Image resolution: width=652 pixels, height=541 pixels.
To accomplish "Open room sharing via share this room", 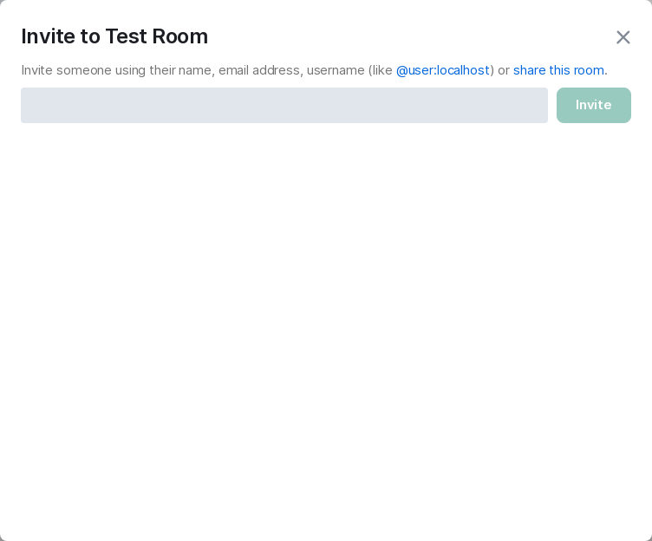I will tap(558, 70).
